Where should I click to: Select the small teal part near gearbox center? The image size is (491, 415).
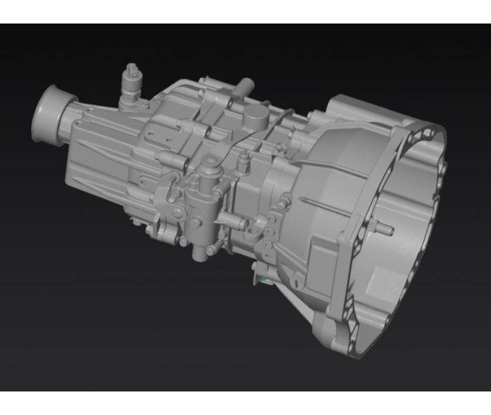[275, 158]
